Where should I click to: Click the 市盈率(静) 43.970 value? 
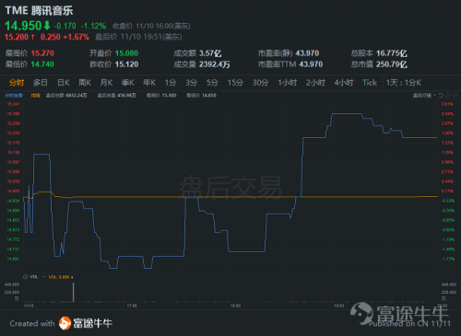307,53
